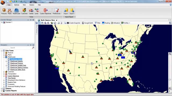
Task: Click the Save icon in quick access bar
Action: (13, 1)
